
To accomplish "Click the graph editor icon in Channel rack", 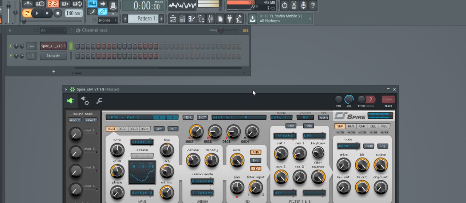I will point(245,31).
